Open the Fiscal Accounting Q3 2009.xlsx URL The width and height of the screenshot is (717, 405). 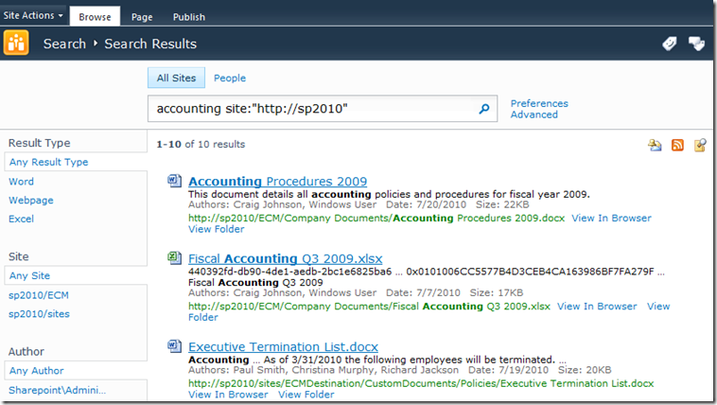[x=369, y=307]
